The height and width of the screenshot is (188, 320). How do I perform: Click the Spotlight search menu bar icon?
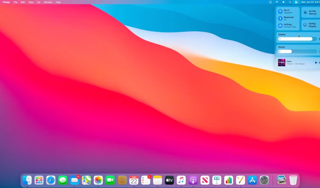point(290,2)
